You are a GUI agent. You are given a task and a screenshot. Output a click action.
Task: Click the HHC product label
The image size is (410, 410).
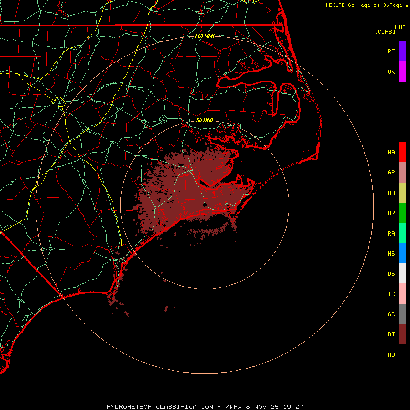pyautogui.click(x=400, y=27)
